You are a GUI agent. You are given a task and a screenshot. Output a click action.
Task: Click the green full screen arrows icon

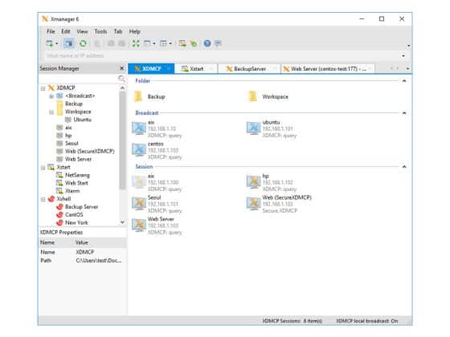[136, 43]
